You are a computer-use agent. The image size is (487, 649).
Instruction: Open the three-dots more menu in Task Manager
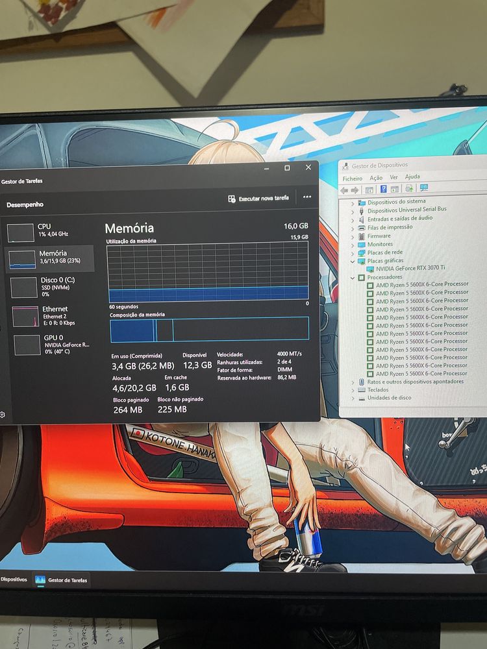(x=307, y=197)
